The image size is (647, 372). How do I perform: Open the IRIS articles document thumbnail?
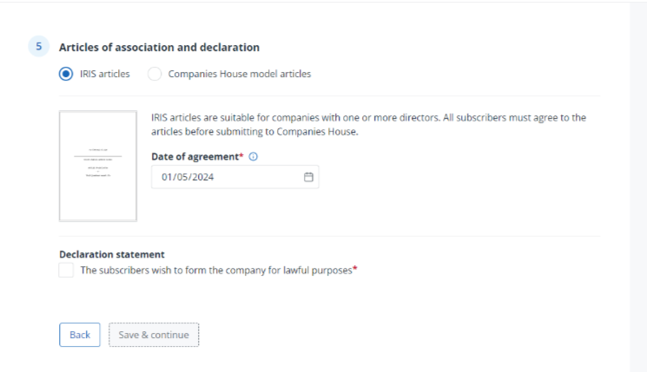(97, 166)
